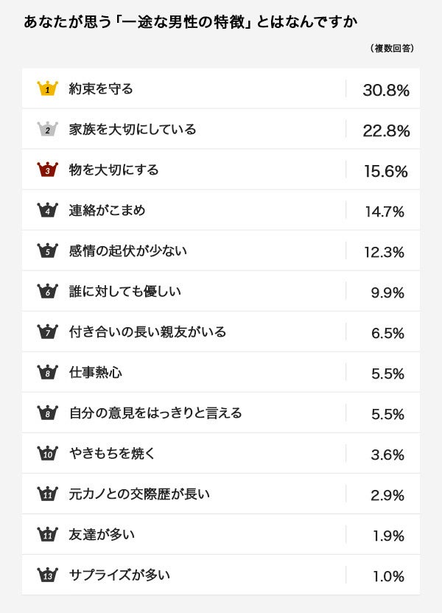442x613 pixels.
Task: Click the rank 5 crown icon
Action: (47, 251)
